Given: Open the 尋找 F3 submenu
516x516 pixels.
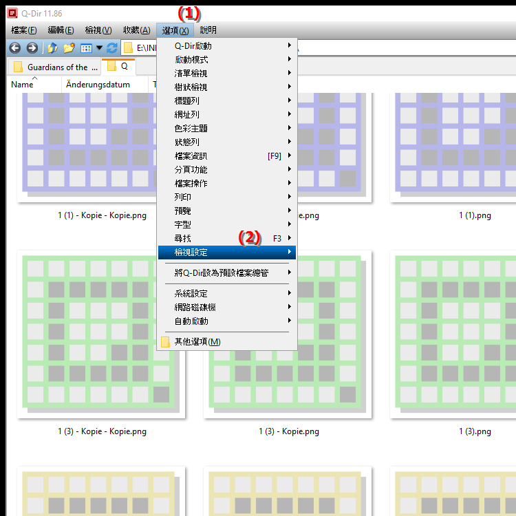Looking at the screenshot, I should tap(227, 239).
